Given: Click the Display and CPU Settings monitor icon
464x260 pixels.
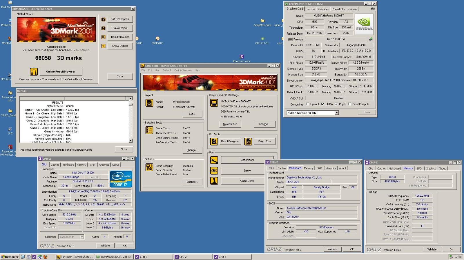Looking at the screenshot, I should tap(214, 103).
